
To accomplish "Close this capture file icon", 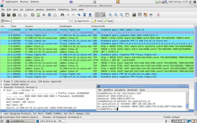I will pos(44,15).
